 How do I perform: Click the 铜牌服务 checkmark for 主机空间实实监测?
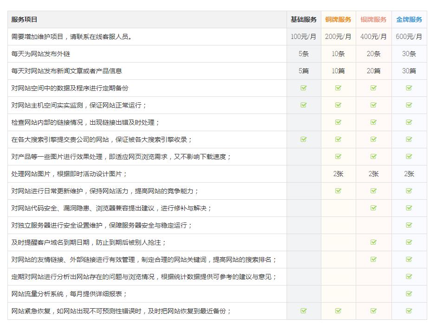[338, 105]
